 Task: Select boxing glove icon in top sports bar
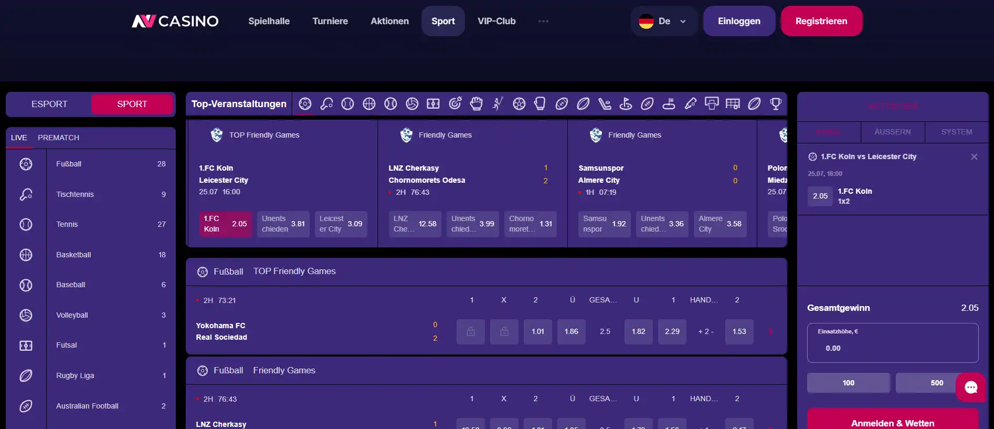point(540,103)
